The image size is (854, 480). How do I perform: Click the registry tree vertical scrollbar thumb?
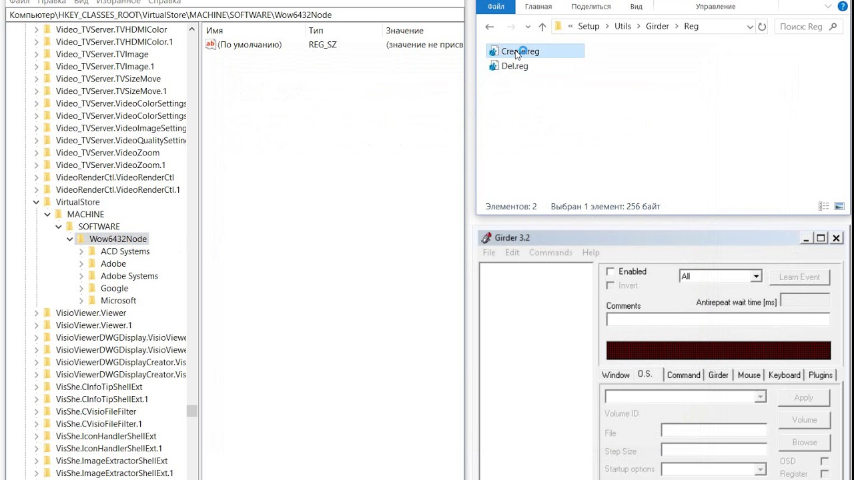192,411
